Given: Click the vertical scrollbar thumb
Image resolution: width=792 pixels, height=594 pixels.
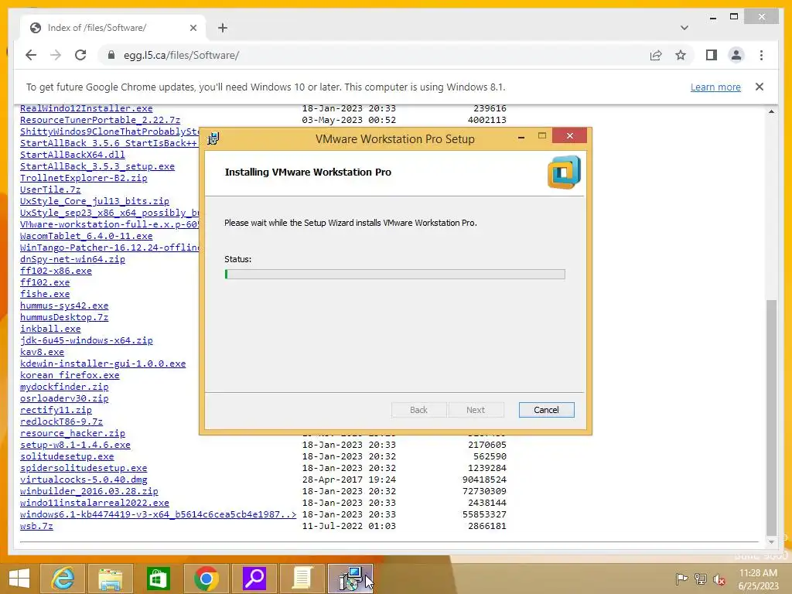Looking at the screenshot, I should click(x=771, y=417).
